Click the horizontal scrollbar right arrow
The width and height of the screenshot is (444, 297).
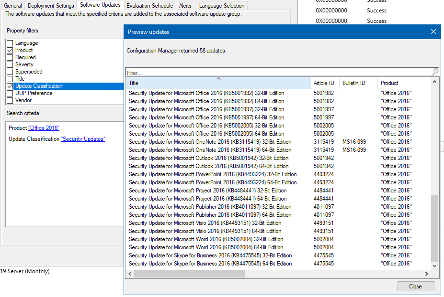click(x=427, y=274)
